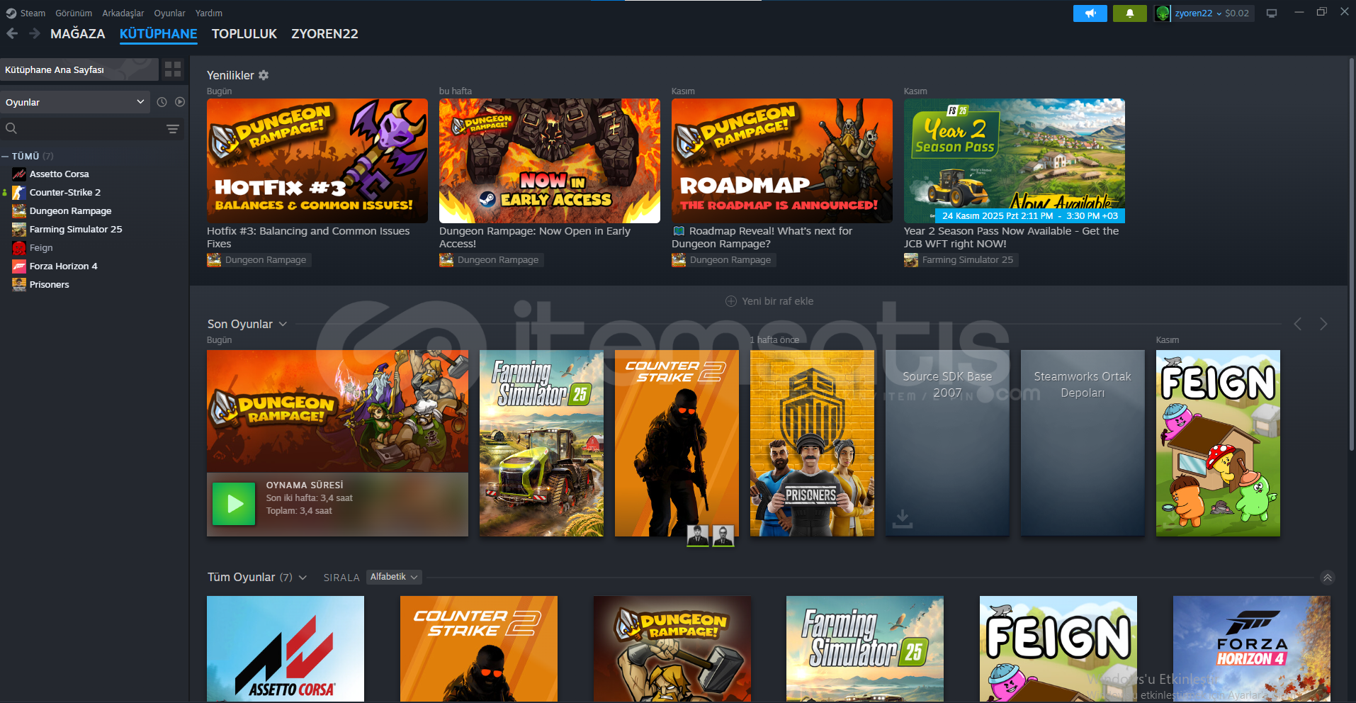Screen dimensions: 1356x703
Task: Click the add shelf plus icon
Action: coord(731,301)
